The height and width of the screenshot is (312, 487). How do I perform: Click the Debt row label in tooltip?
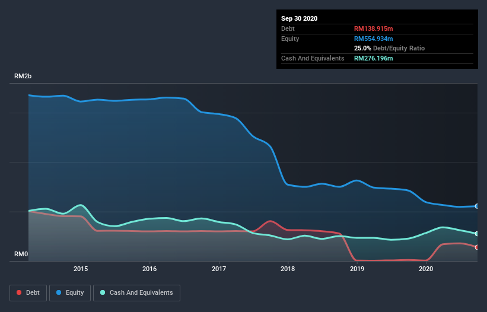tap(288, 28)
